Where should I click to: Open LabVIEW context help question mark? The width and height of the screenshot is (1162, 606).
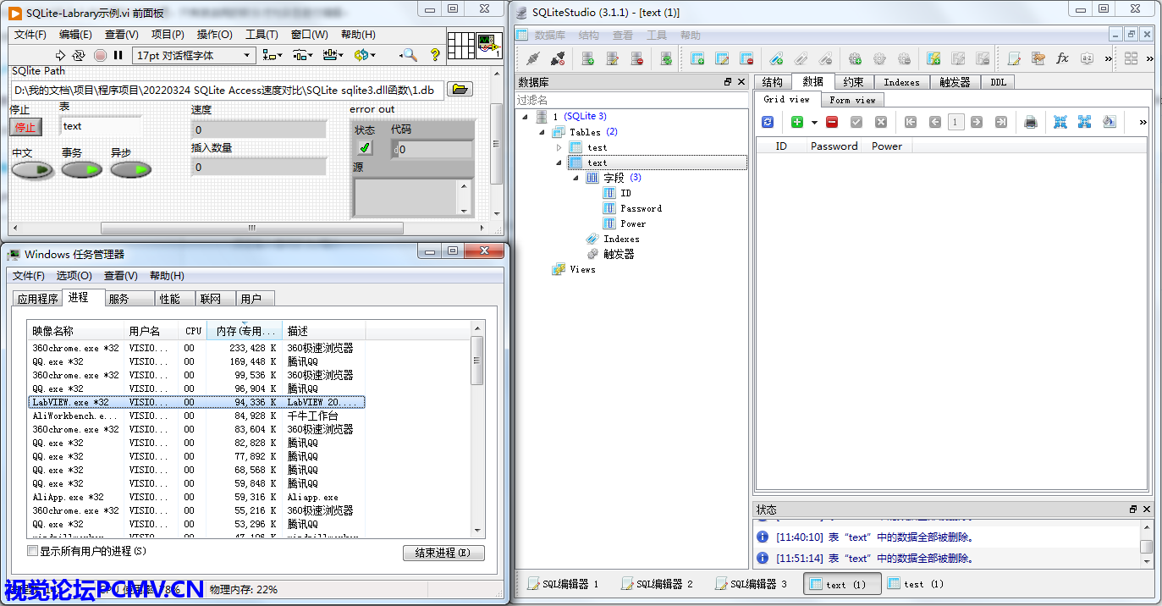coord(435,55)
